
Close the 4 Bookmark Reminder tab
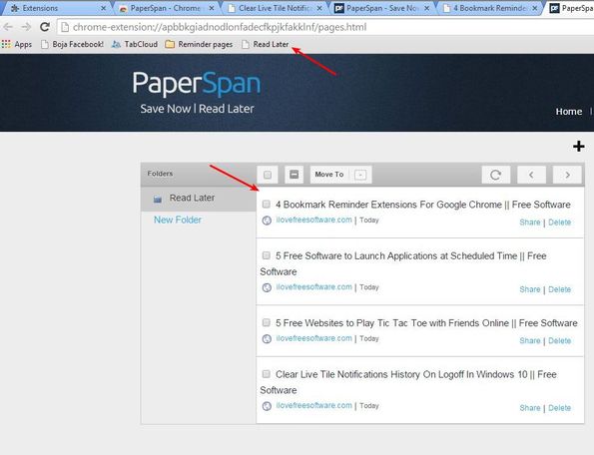534,8
